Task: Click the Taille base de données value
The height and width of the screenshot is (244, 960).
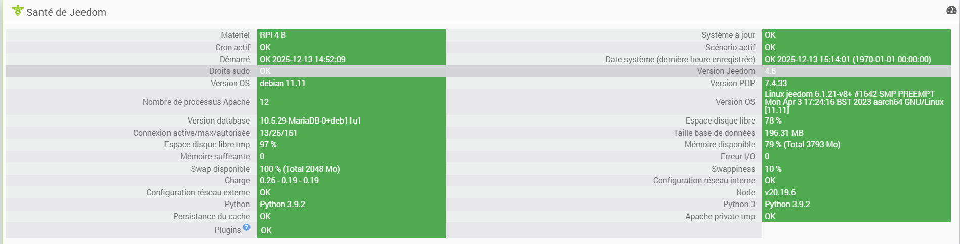Action: click(x=784, y=133)
